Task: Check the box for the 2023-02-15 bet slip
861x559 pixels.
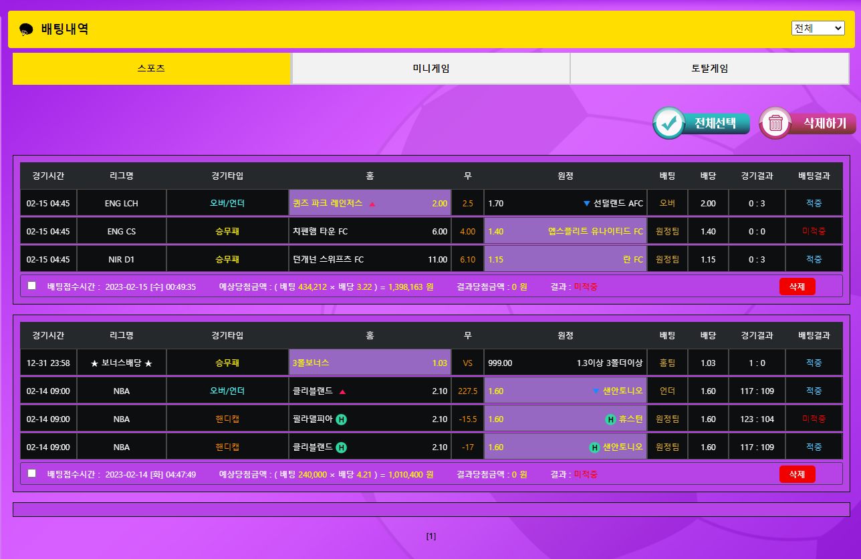Action: [31, 286]
